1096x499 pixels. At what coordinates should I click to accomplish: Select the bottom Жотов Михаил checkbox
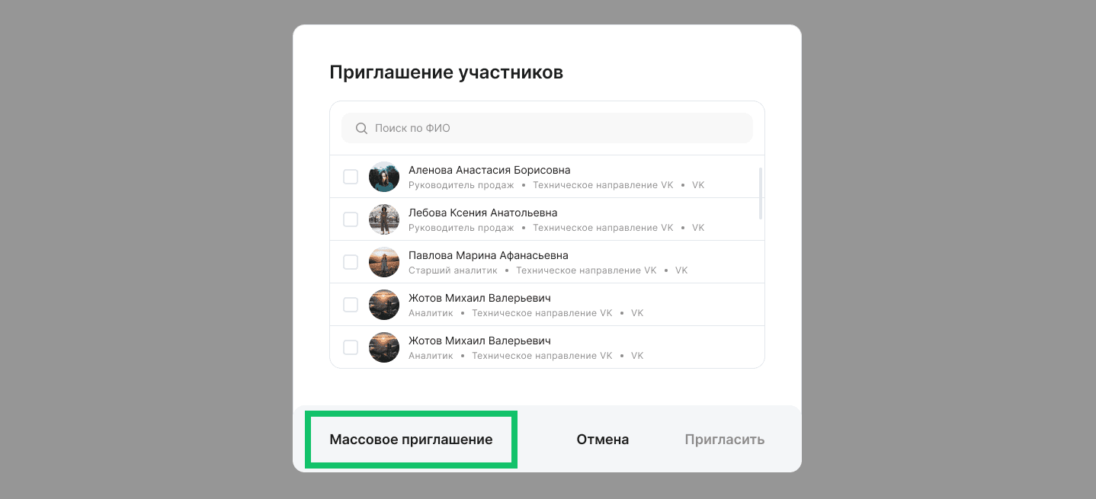tap(351, 347)
